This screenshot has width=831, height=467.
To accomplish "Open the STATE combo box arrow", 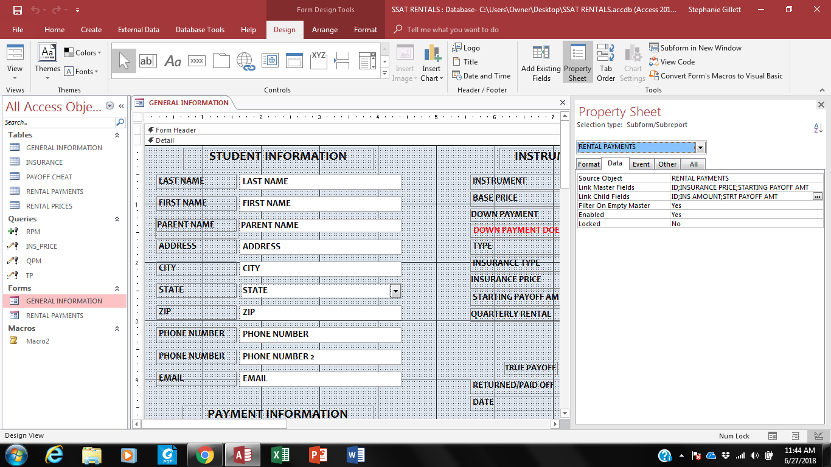I will pos(395,291).
